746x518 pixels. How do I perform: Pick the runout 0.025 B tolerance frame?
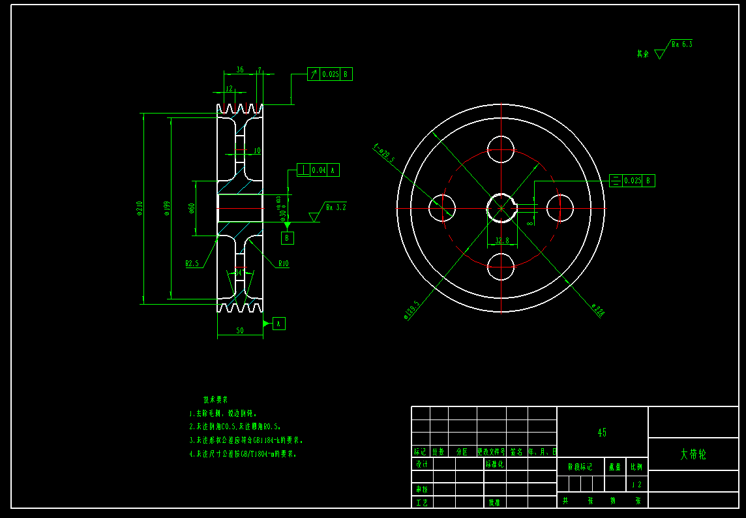[330, 74]
